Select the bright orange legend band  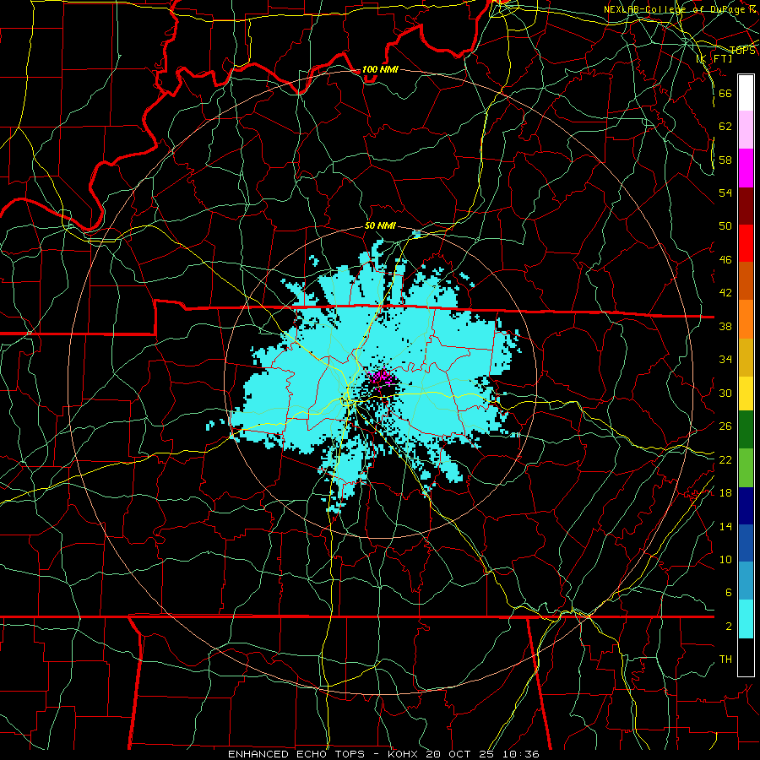[746, 319]
